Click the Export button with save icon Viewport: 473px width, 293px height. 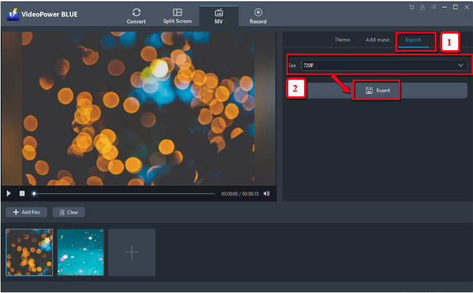coord(378,90)
